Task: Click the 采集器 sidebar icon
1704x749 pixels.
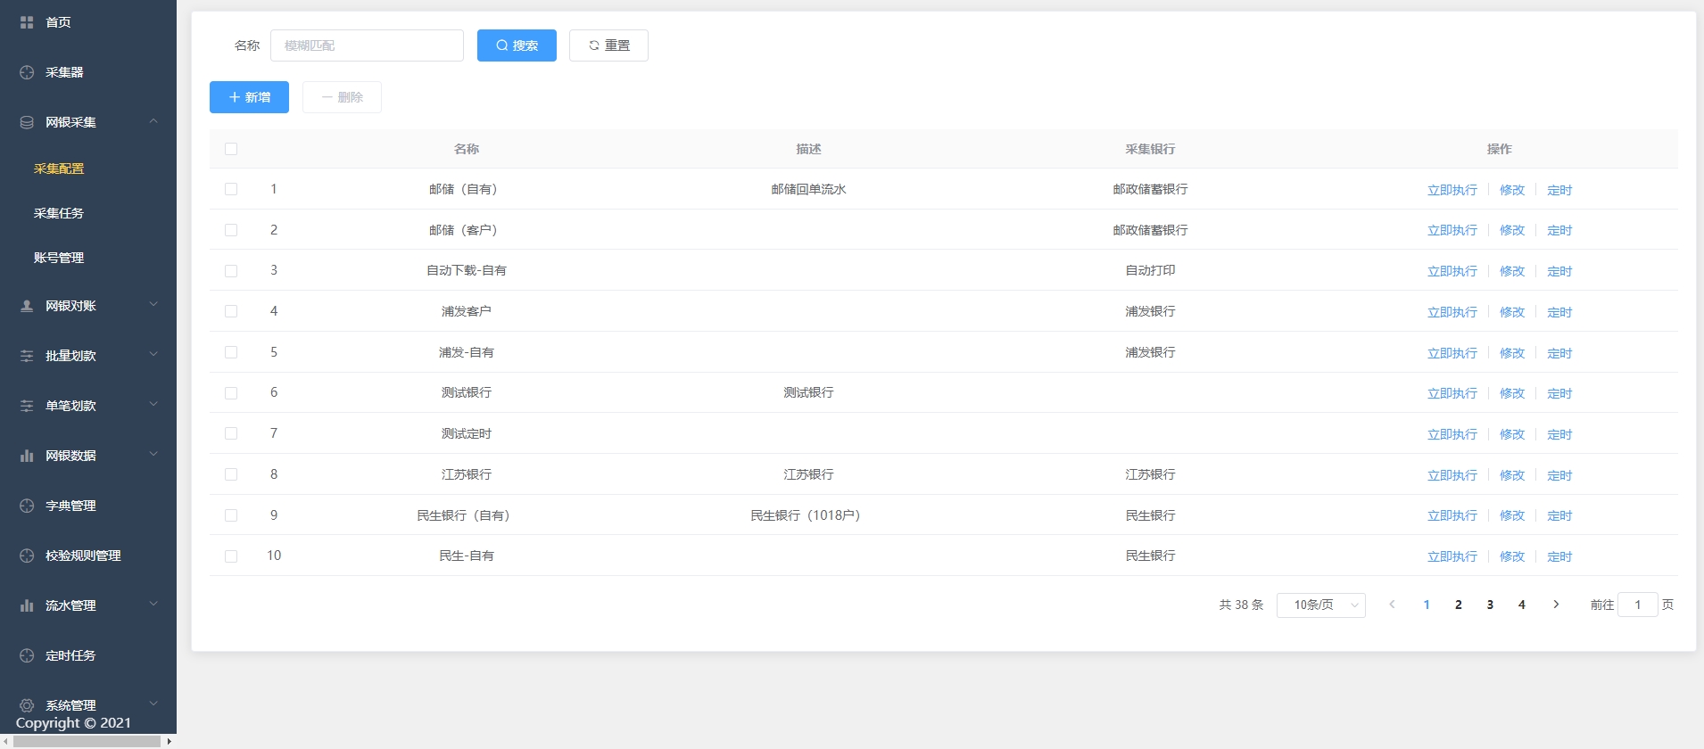Action: (x=27, y=72)
